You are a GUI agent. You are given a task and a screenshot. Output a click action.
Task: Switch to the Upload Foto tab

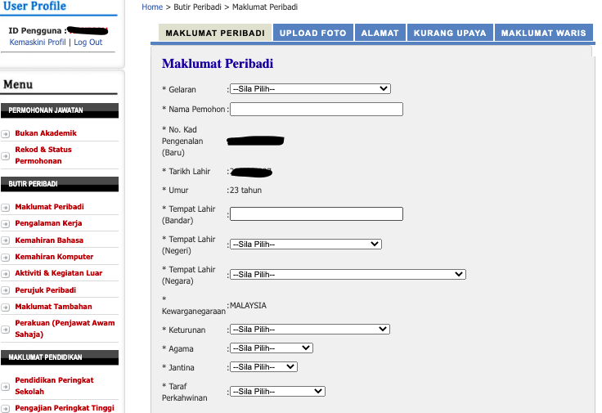pos(312,34)
